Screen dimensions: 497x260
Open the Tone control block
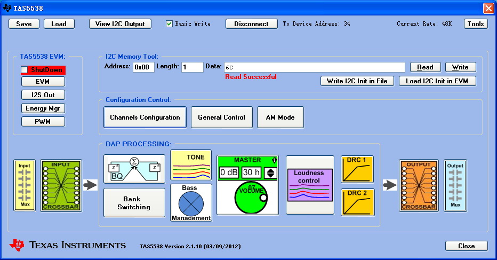coord(191,165)
